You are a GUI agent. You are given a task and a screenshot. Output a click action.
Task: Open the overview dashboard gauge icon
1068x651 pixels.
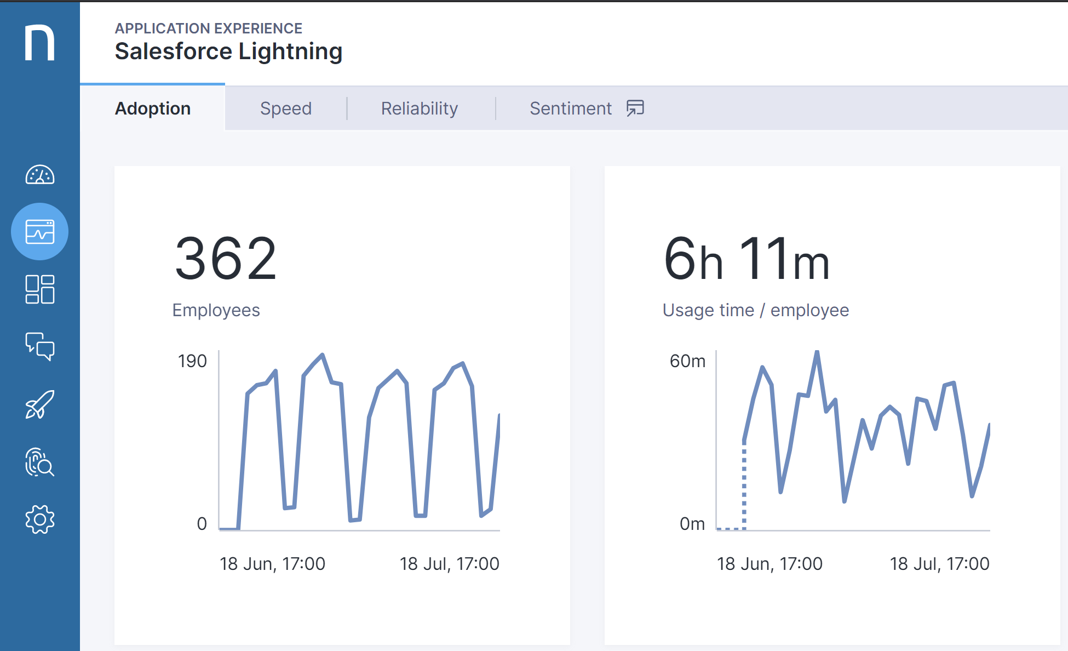[39, 175]
